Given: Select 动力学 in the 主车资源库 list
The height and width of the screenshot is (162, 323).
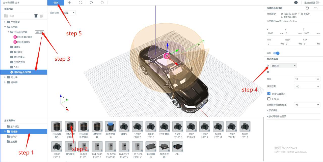Looking at the screenshot, I should pos(14,137).
